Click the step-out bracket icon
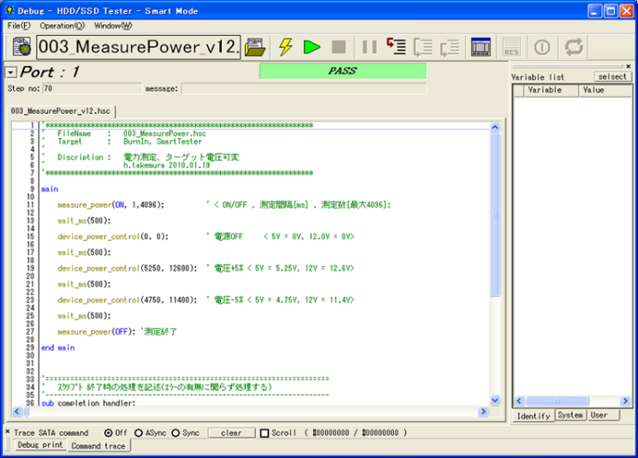 pyautogui.click(x=450, y=47)
